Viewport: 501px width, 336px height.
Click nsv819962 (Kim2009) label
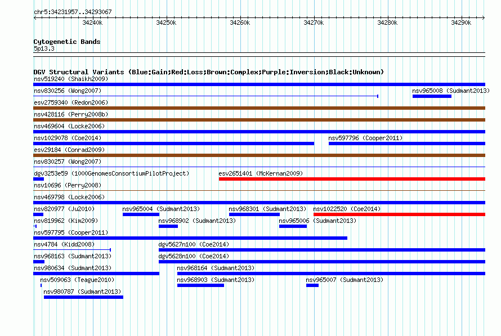pyautogui.click(x=66, y=221)
